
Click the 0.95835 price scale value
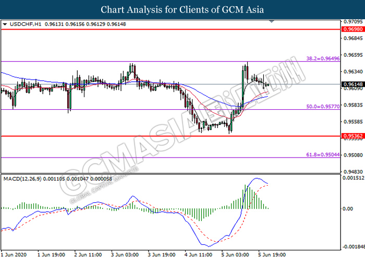[353, 105]
